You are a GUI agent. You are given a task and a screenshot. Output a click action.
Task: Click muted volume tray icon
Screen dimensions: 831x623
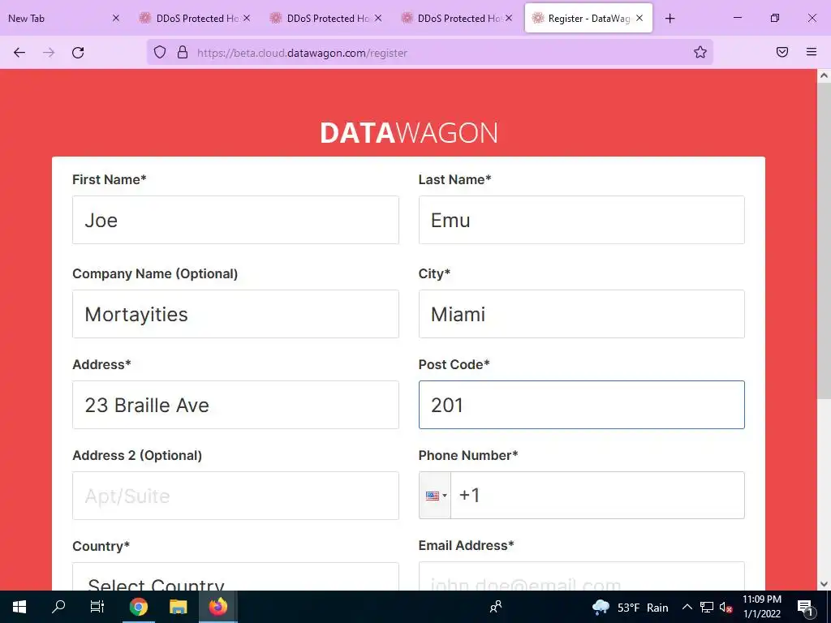coord(726,607)
